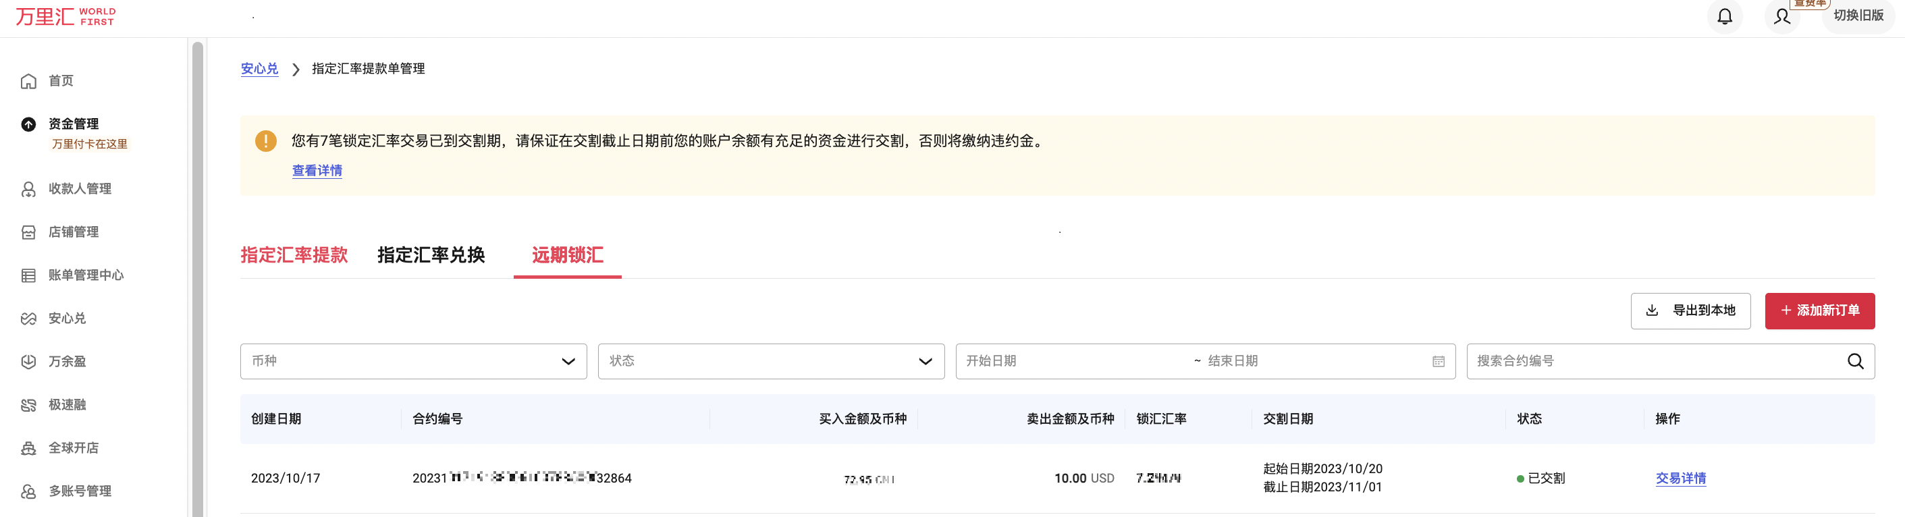Click the 搜索合约编号 search field
Image resolution: width=1905 pixels, height=517 pixels.
[x=1649, y=361]
